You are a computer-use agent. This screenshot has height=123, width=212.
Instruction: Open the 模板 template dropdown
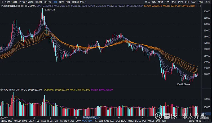coord(198,121)
